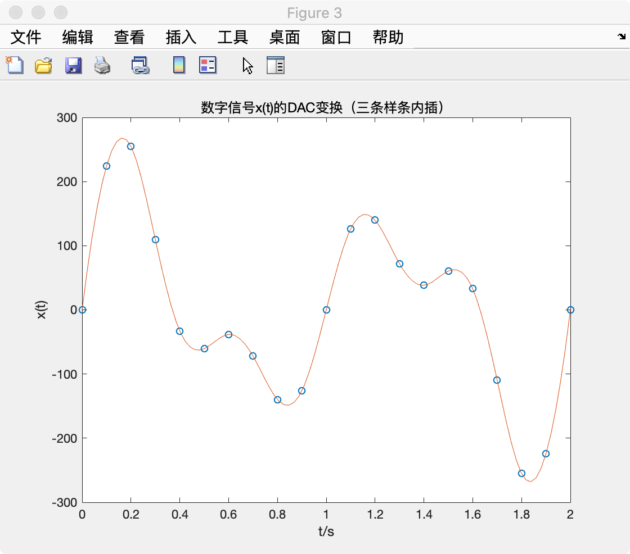
Task: Minimize the Figure 3 window
Action: click(38, 12)
